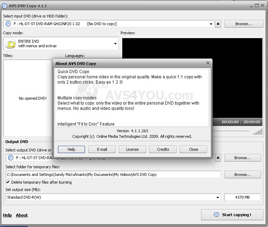Open the output size preset dropdown

pos(218,198)
